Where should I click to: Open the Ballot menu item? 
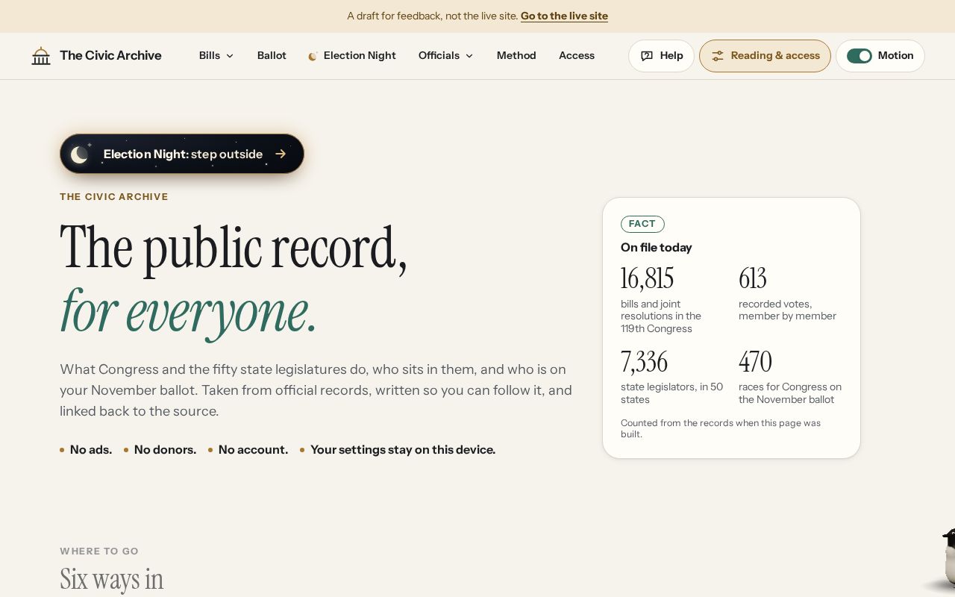coord(272,55)
